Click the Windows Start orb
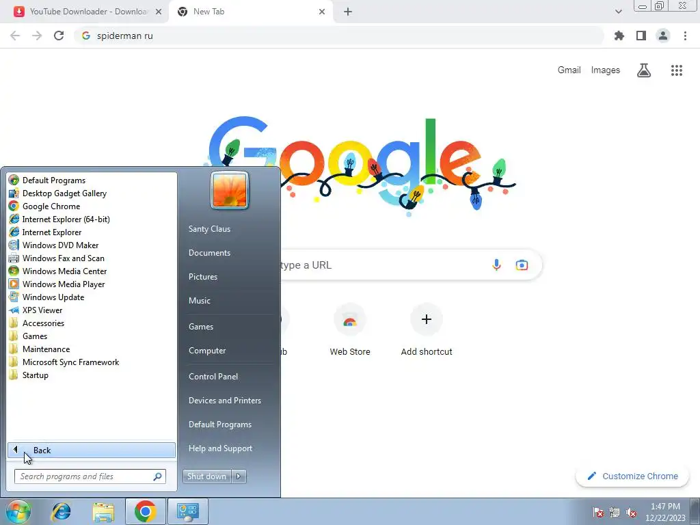700x525 pixels. click(17, 511)
